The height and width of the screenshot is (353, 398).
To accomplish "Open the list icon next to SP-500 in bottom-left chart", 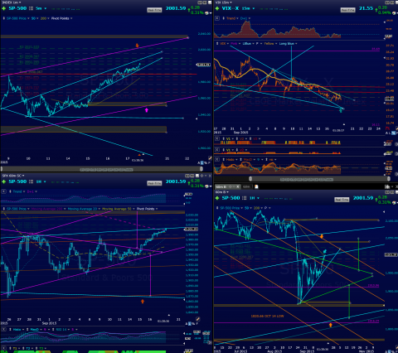I will point(31,181).
